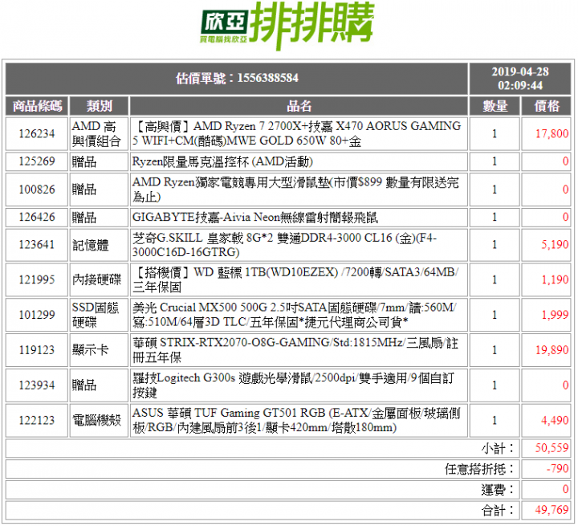Click the 欣亞 排排購 logo
Screen dimensions: 578x526
tap(287, 26)
